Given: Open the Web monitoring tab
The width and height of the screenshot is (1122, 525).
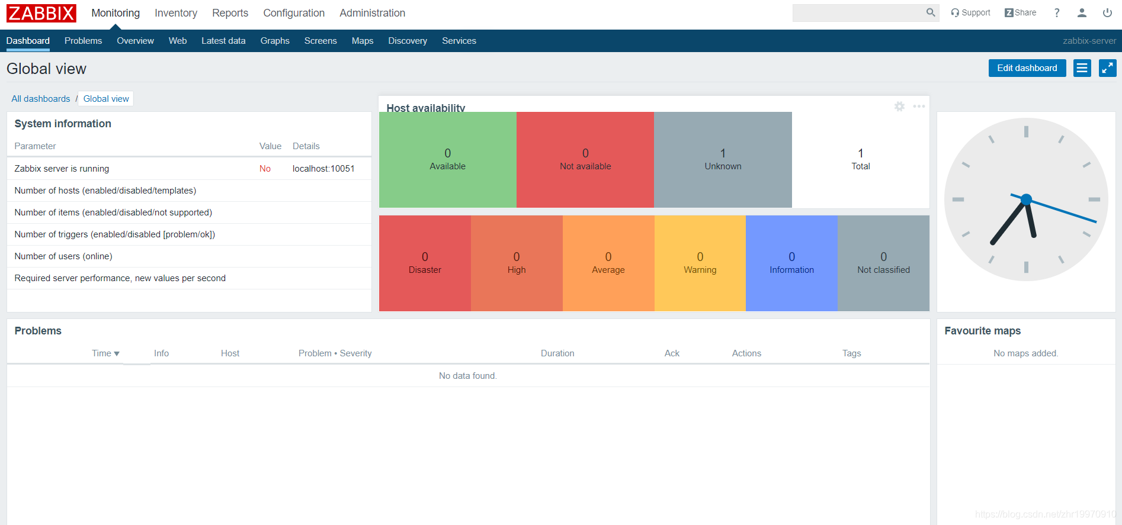Looking at the screenshot, I should pos(178,41).
